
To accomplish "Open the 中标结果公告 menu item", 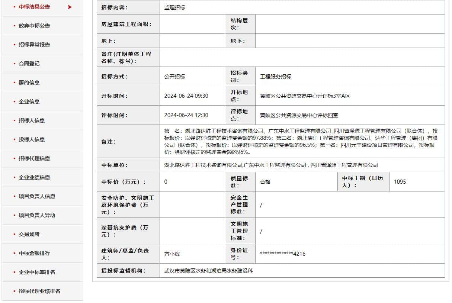I will click(34, 7).
